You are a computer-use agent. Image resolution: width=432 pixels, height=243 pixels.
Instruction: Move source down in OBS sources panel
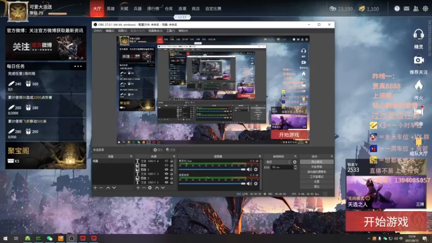pos(163,187)
